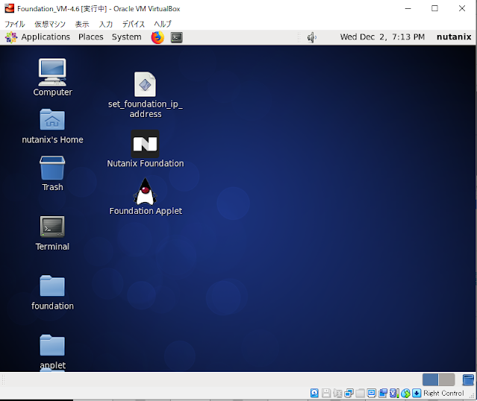
Task: Click the trash applet in bottom panel
Action: click(x=468, y=380)
